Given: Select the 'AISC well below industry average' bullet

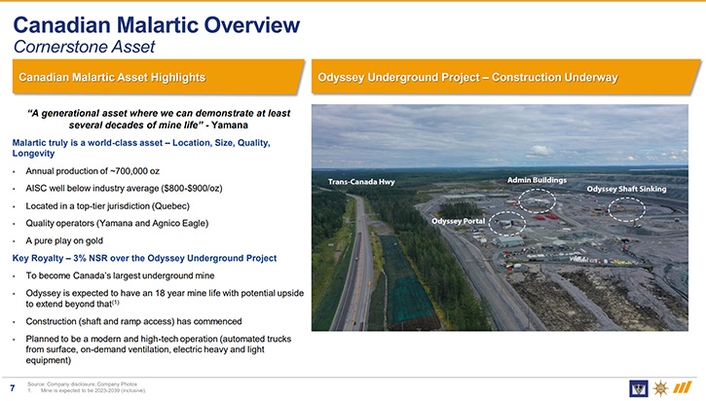Looking at the screenshot, I should [124, 188].
